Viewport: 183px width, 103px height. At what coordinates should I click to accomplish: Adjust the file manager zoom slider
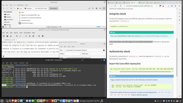click(101, 27)
